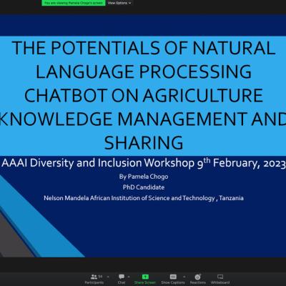286x286 pixels.
Task: Click the Participants label in toolbar
Action: tap(94, 282)
